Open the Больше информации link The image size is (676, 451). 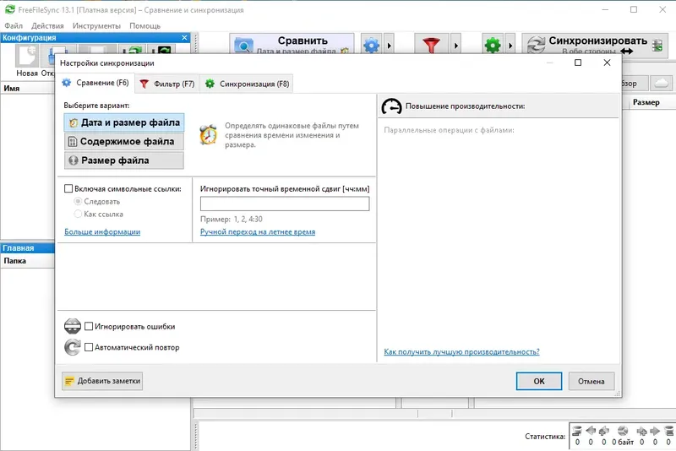[x=102, y=231]
